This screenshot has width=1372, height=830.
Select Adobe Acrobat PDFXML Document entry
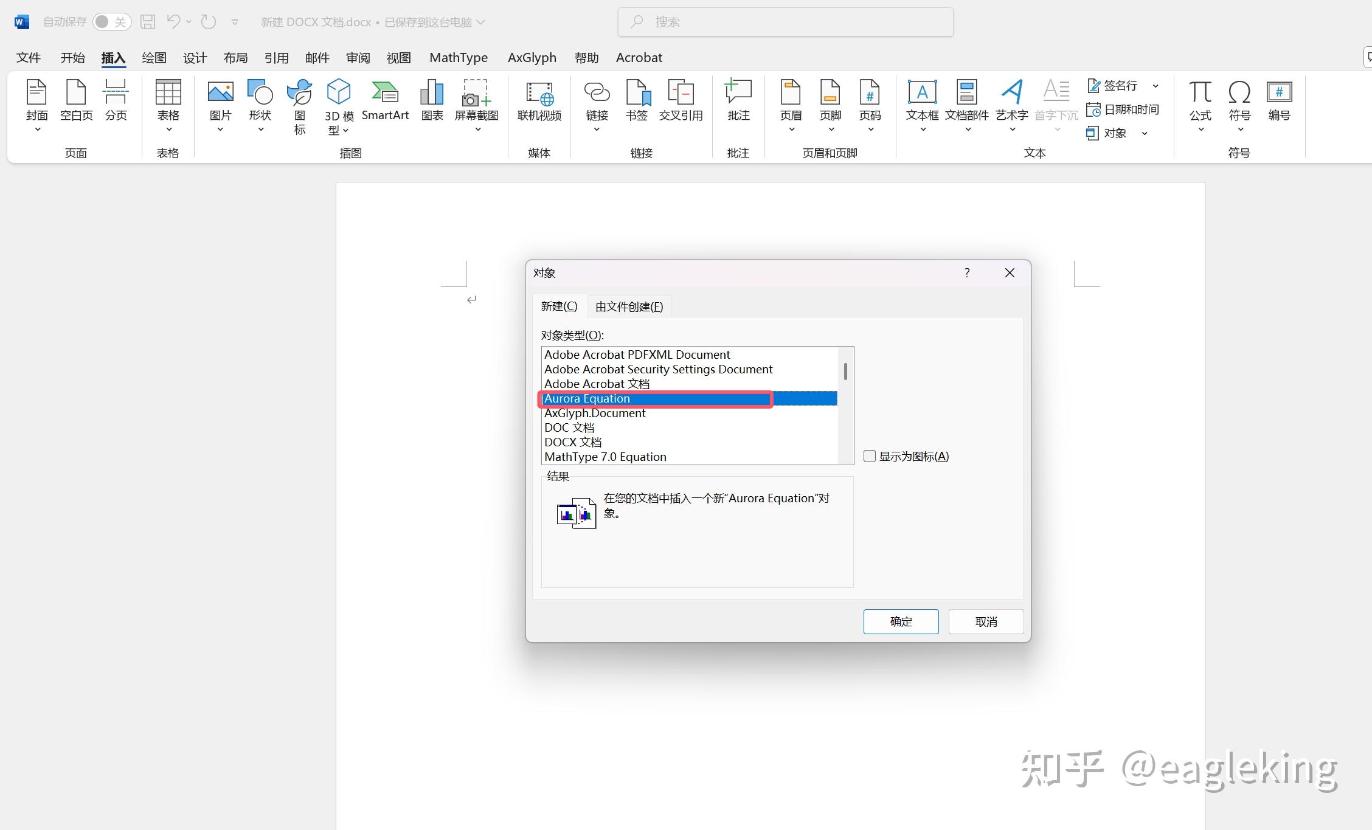click(x=689, y=354)
